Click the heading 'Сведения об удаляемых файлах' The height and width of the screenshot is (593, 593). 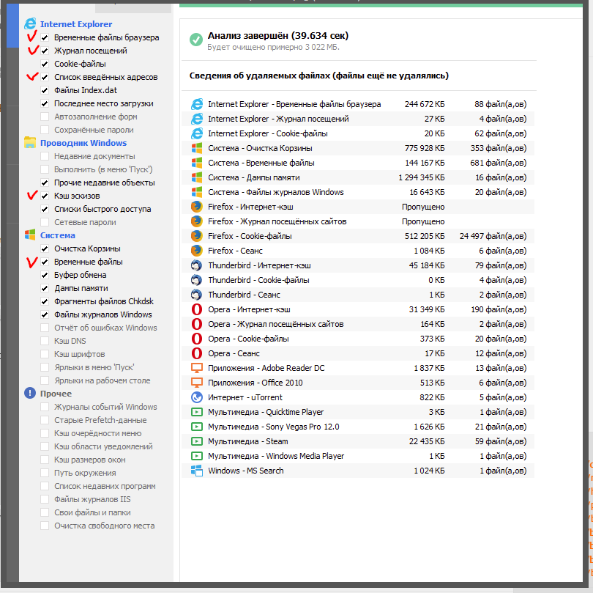[259, 75]
